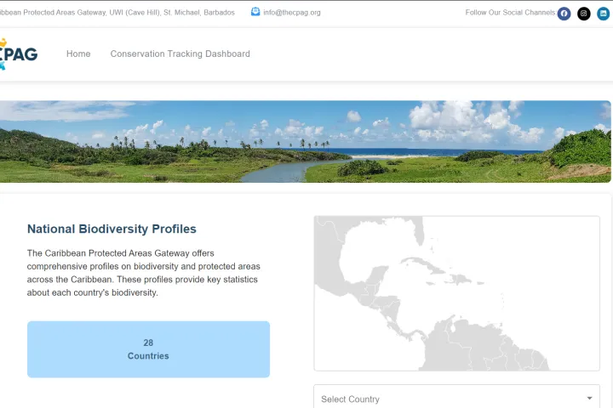Click the Caribbean region map

point(456,293)
